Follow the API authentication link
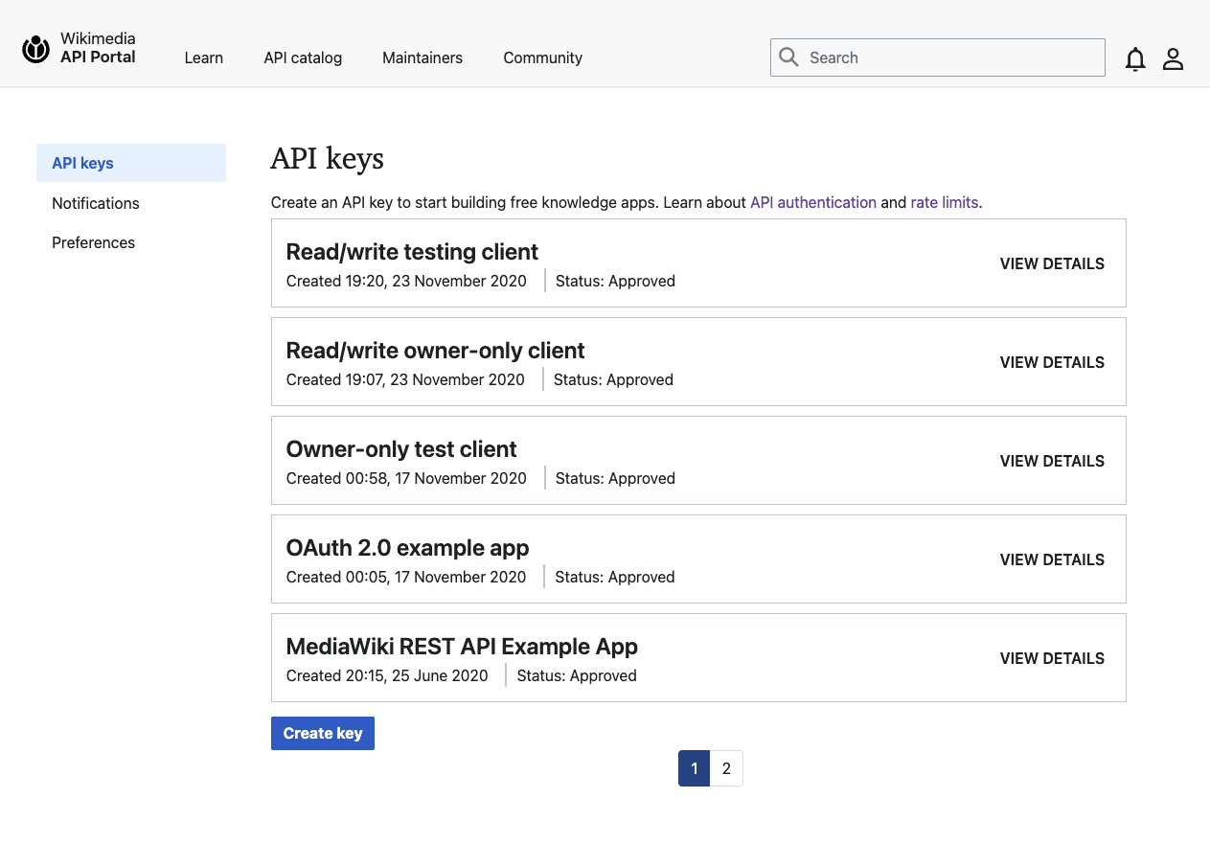 [x=813, y=202]
